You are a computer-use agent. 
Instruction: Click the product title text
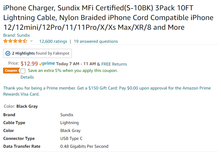[x=108, y=18]
